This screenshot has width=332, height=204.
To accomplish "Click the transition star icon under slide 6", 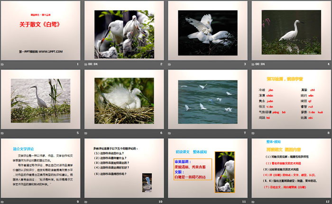I will point(86,133).
